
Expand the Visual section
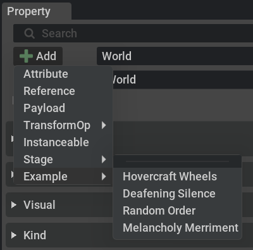[x=14, y=204]
